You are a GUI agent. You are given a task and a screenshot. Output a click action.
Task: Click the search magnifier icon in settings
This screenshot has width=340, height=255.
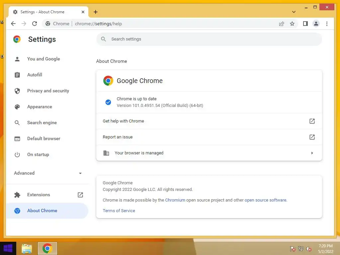click(104, 39)
